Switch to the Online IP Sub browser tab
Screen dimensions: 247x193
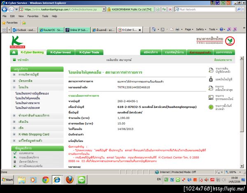click(x=78, y=30)
